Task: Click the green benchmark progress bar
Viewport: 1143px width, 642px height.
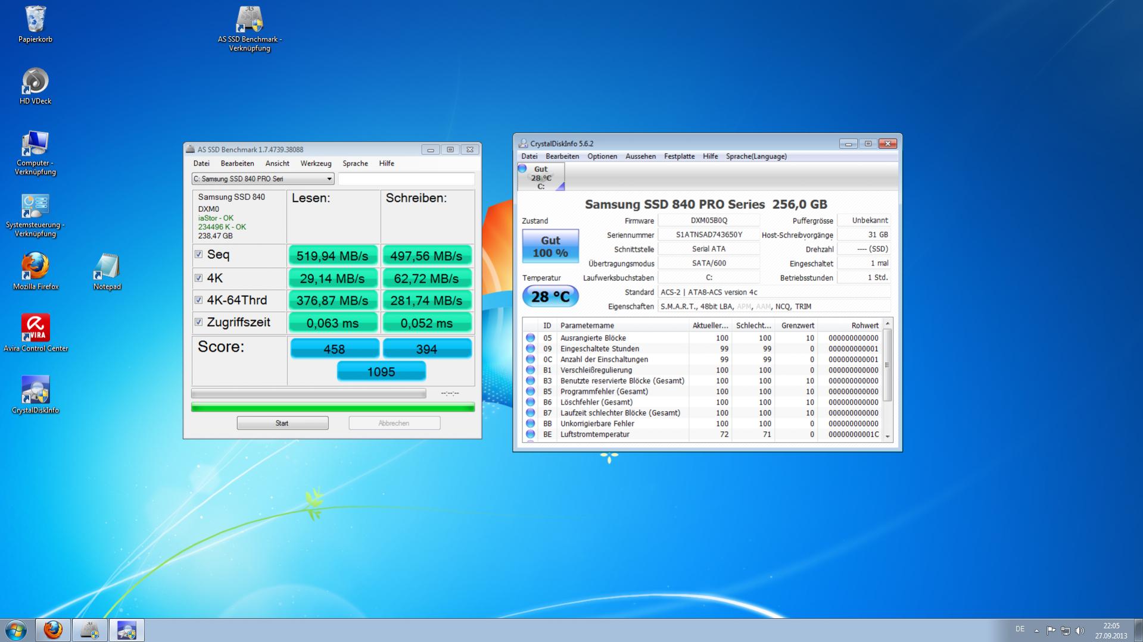Action: pyautogui.click(x=333, y=408)
